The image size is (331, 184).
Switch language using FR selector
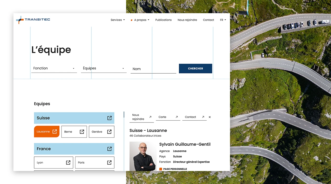pyautogui.click(x=223, y=20)
